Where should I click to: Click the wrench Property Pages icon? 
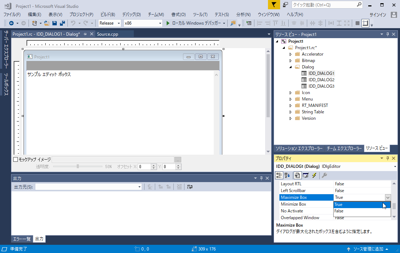click(324, 175)
